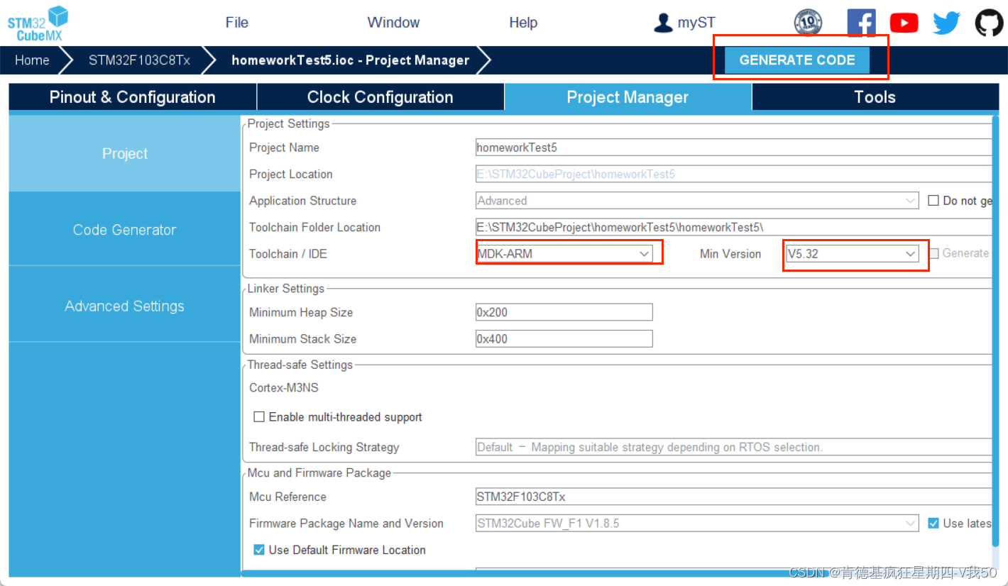The image size is (1008, 586).
Task: Open the Facebook icon link
Action: 861,23
